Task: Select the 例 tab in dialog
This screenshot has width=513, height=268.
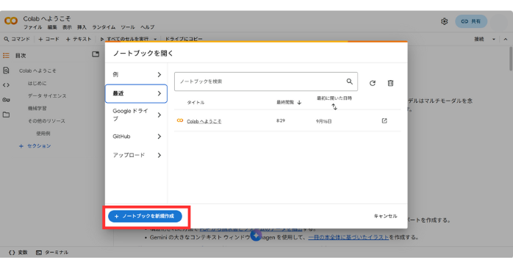Action: [136, 74]
